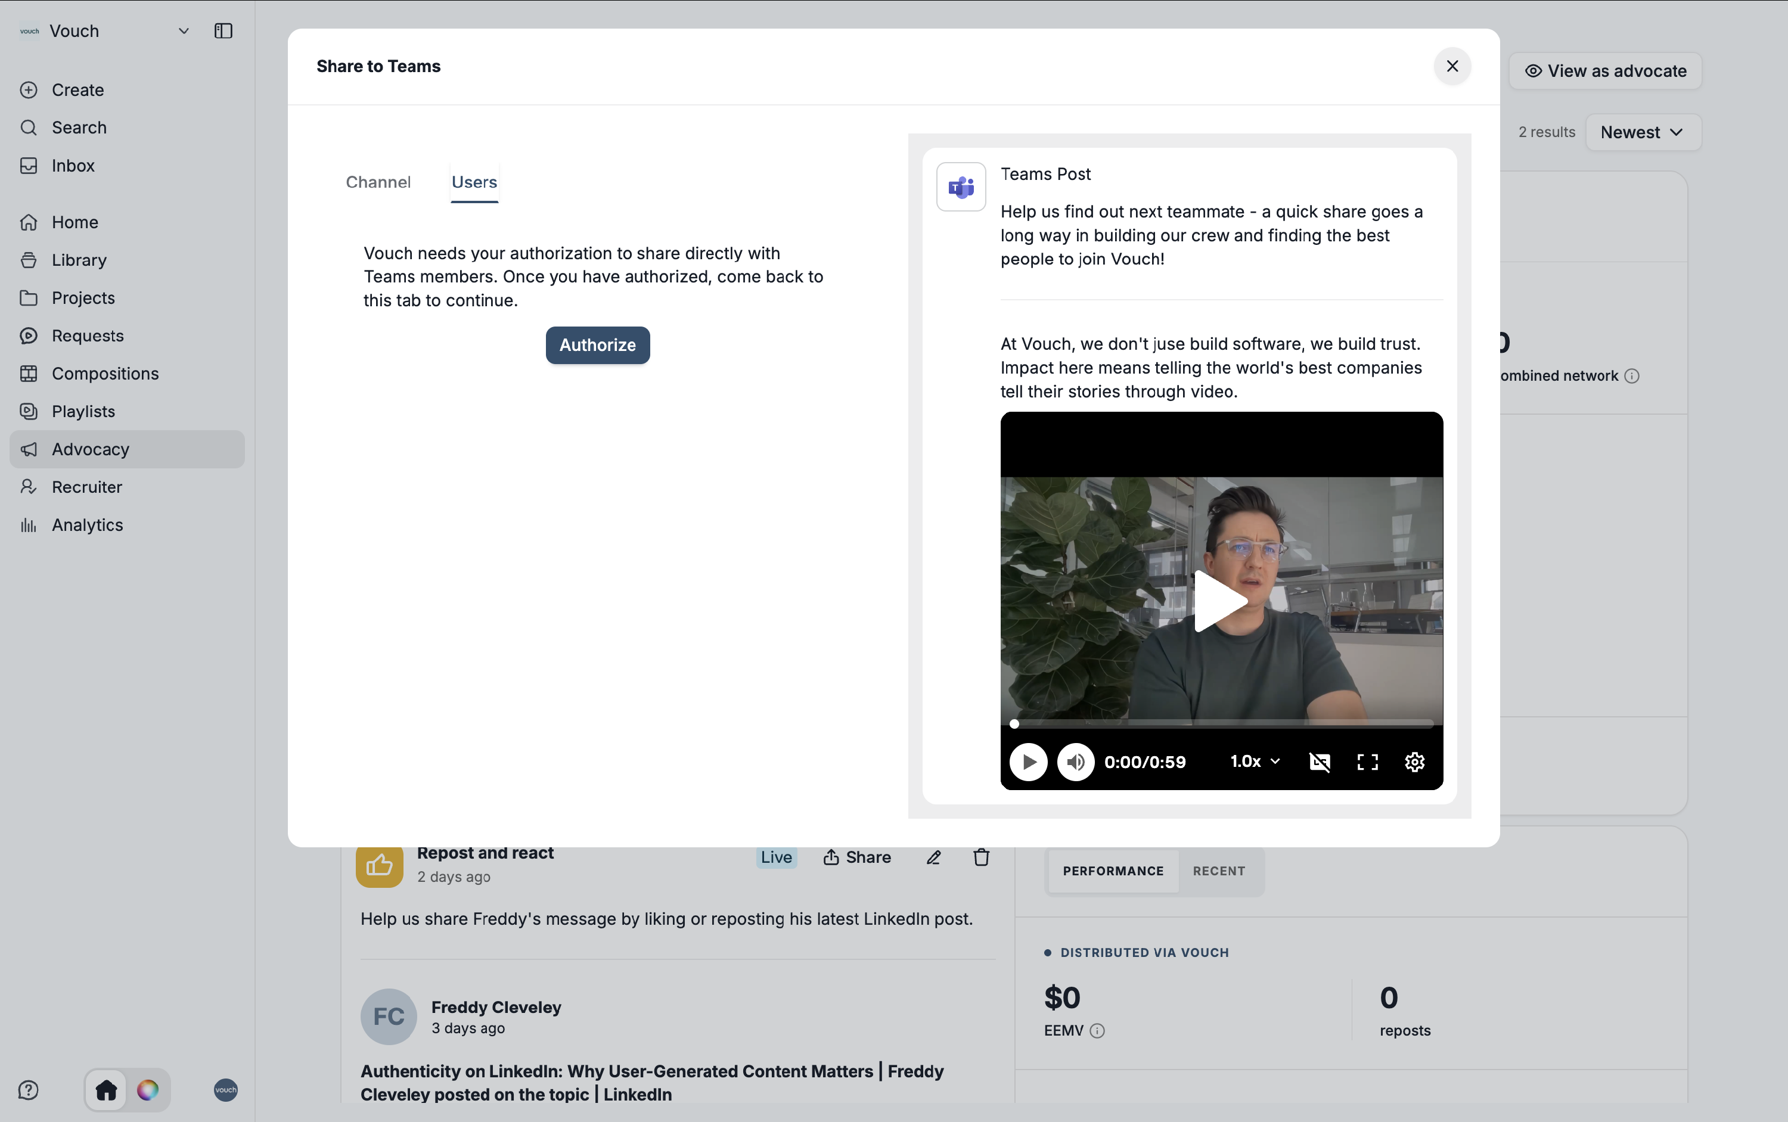Open video player settings gear
1788x1122 pixels.
tap(1415, 762)
